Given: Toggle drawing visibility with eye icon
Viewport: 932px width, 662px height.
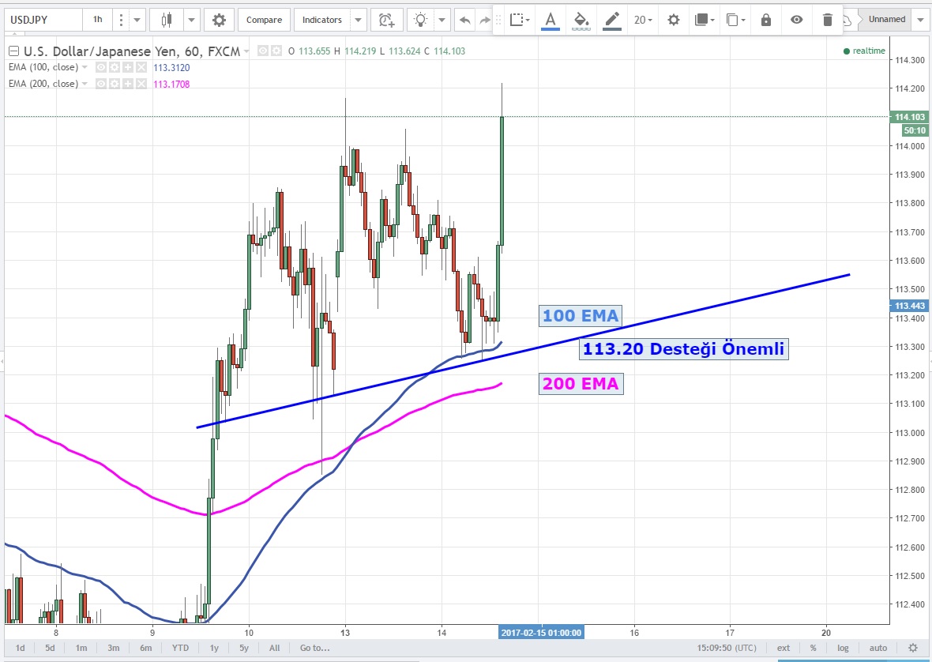Looking at the screenshot, I should pyautogui.click(x=796, y=20).
